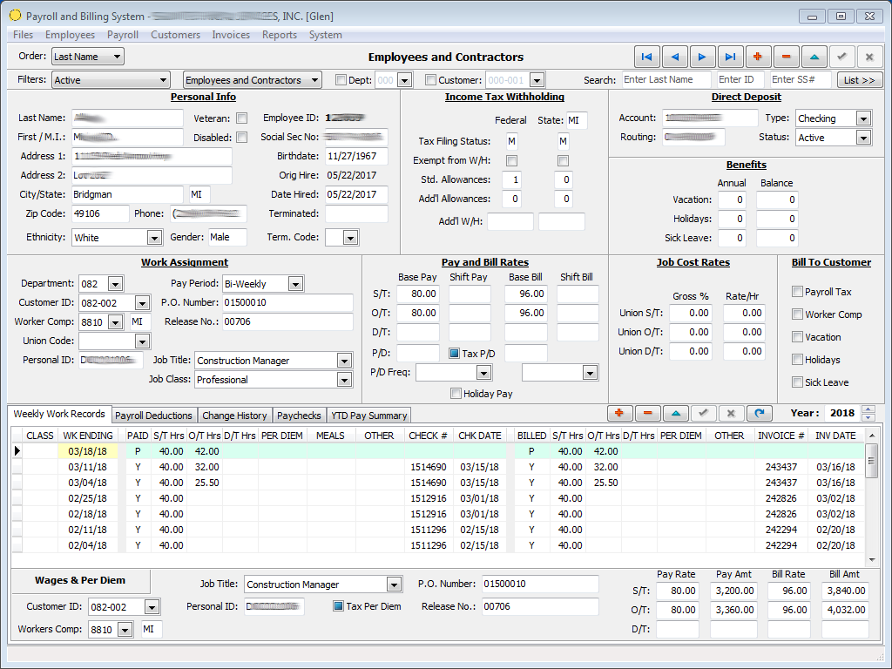Viewport: 892px width, 669px height.
Task: Expand Ethnicity dropdown
Action: (154, 238)
